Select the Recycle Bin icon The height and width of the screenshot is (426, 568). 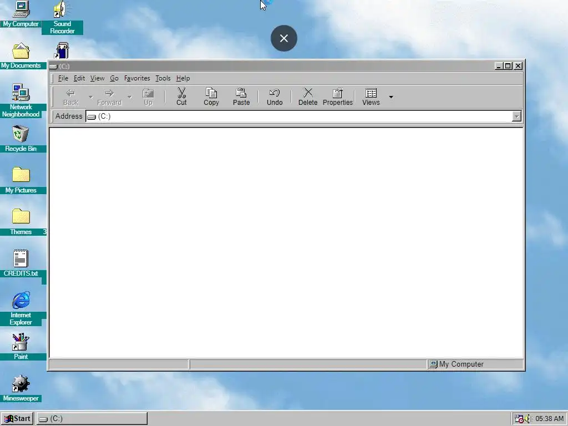tap(21, 139)
